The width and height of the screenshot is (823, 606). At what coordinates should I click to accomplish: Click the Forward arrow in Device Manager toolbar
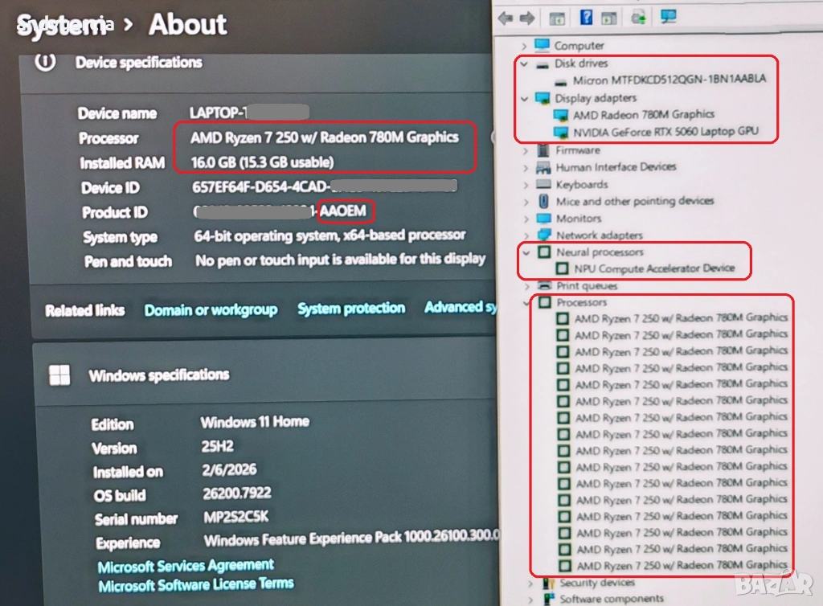pyautogui.click(x=526, y=18)
